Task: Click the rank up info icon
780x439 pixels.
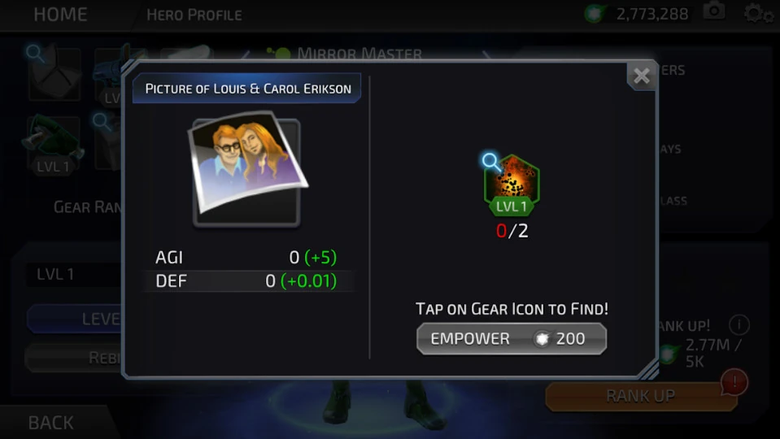Action: 739,325
